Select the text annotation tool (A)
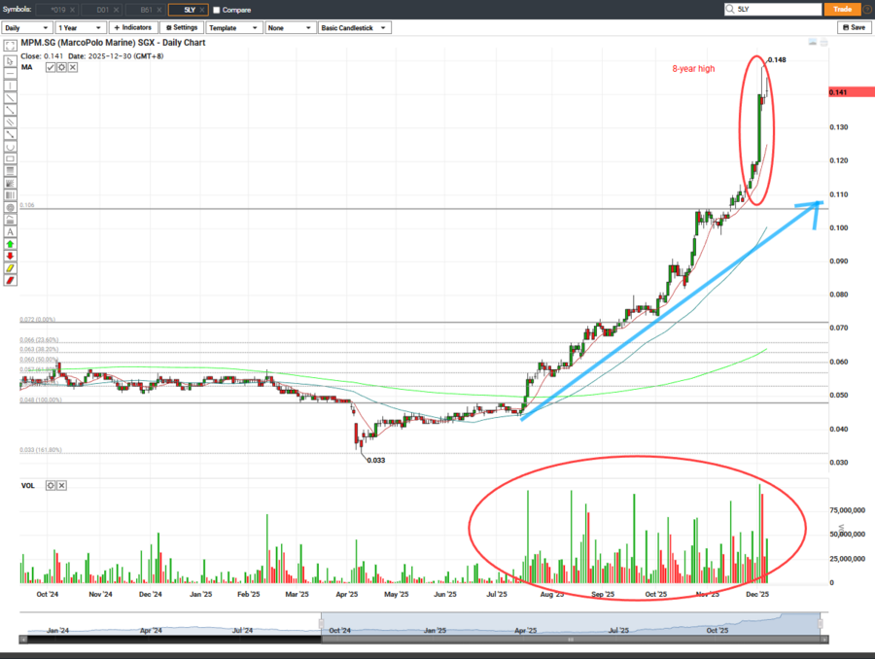 click(x=10, y=232)
